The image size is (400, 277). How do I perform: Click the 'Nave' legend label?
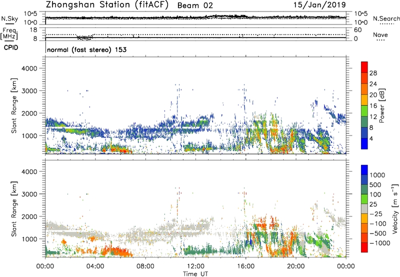click(x=380, y=34)
